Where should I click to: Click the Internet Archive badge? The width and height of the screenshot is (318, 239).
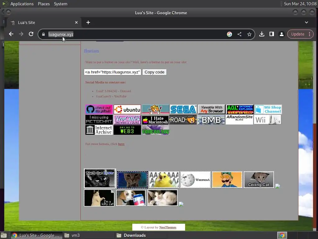pos(99,130)
